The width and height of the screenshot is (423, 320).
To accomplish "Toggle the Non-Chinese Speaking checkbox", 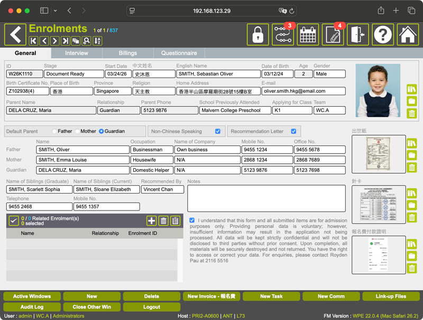I will coord(218,131).
